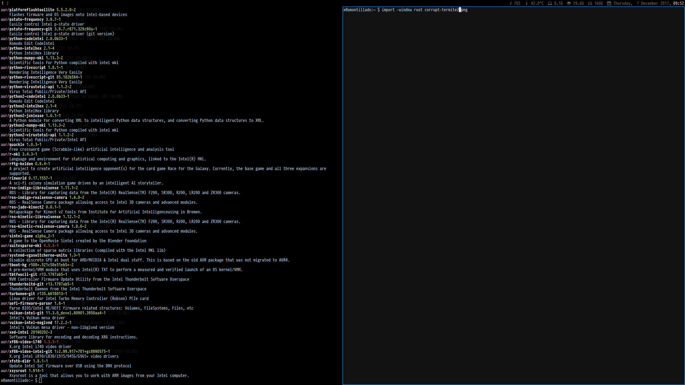685x385 pixels.
Task: Click the 42.0°C temperature reading
Action: tap(537, 3)
